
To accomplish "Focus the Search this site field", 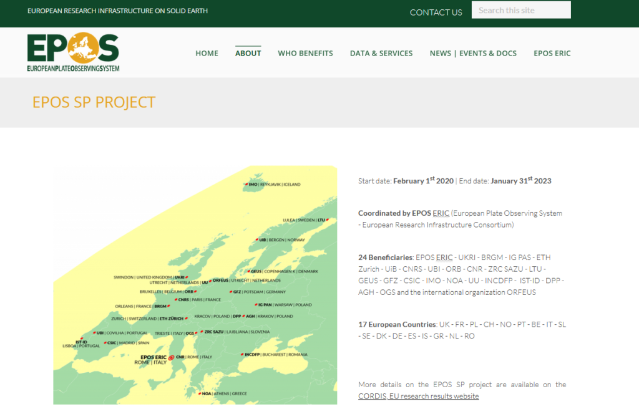I will [521, 10].
